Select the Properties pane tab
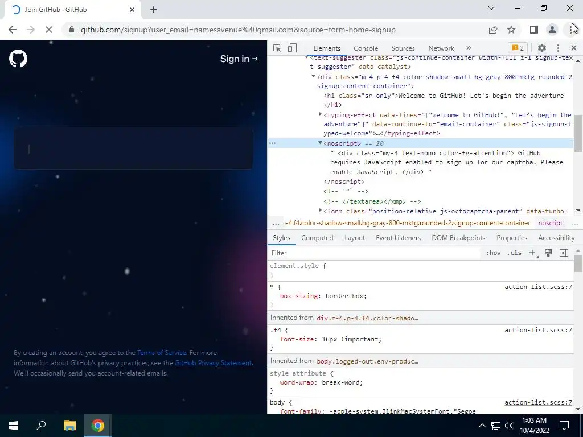This screenshot has width=583, height=437. [x=512, y=238]
